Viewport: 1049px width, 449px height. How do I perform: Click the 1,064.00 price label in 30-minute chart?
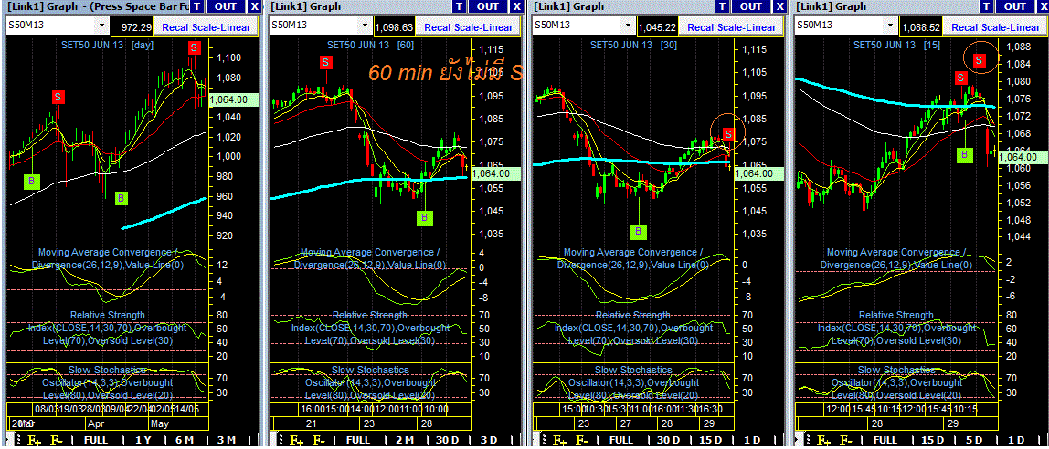click(759, 173)
